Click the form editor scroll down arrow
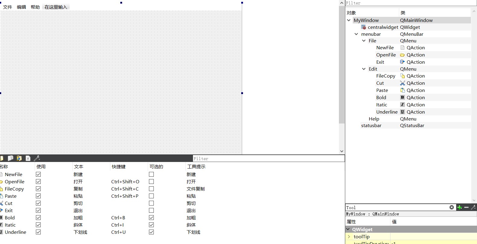This screenshot has height=244, width=477. 342,151
